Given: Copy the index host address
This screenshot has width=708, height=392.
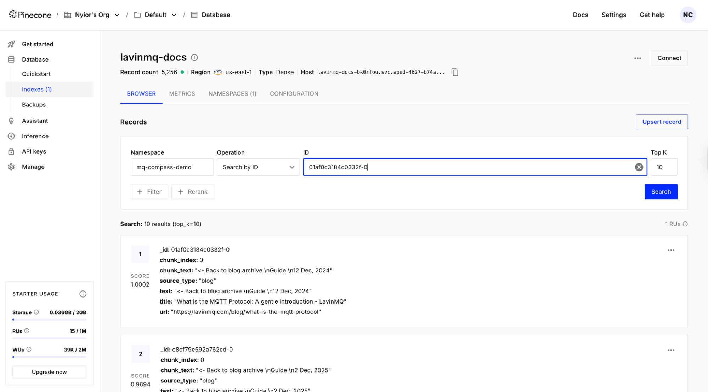Looking at the screenshot, I should click(455, 72).
